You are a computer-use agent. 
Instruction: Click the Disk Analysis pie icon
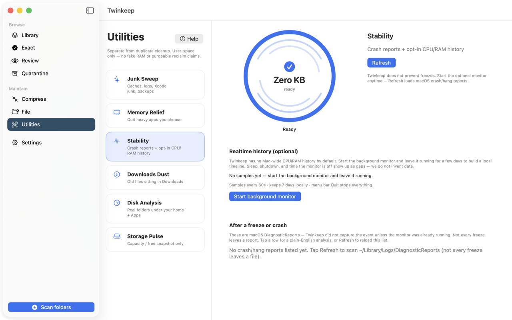[117, 203]
